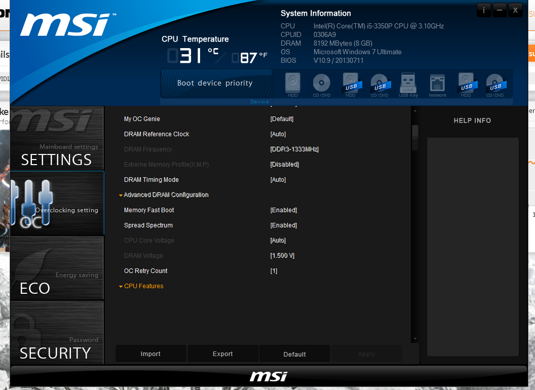Viewport: 535px width, 390px height.
Task: Open the DRAM Frequency [DDR3-1333MHz] value
Action: [x=294, y=149]
